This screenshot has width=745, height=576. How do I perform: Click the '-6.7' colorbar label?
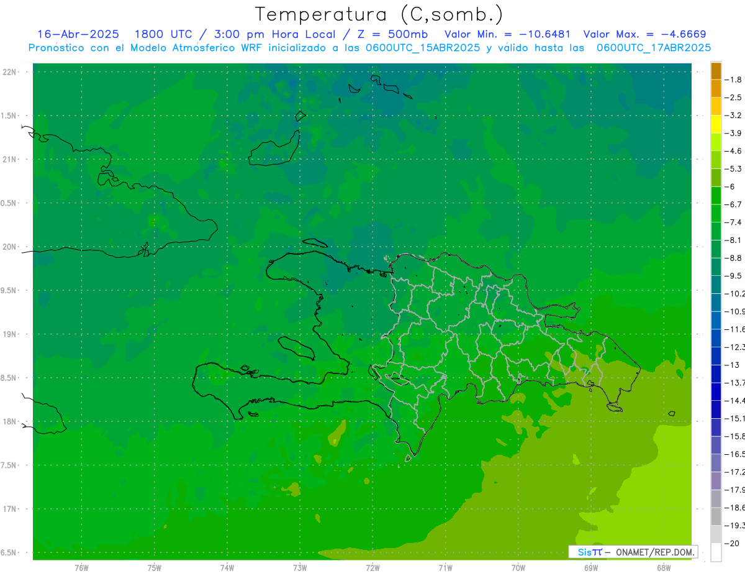click(x=734, y=204)
